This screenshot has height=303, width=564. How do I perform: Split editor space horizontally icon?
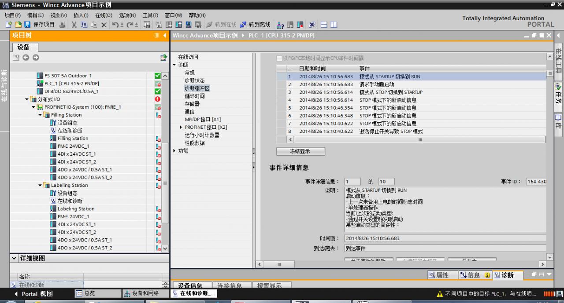[324, 25]
